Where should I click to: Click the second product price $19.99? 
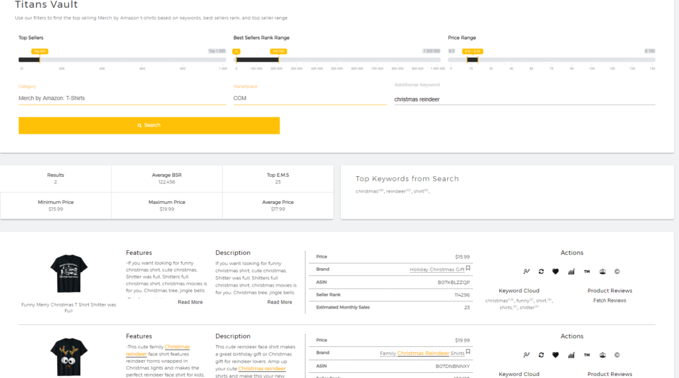(462, 340)
